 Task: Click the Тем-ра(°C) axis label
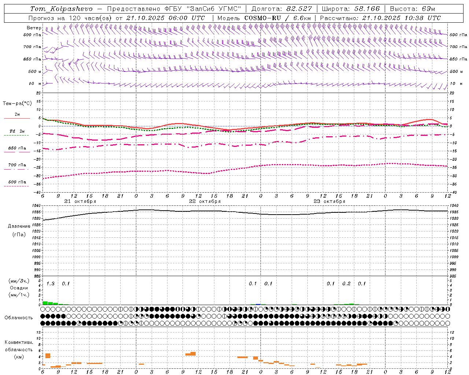17,104
